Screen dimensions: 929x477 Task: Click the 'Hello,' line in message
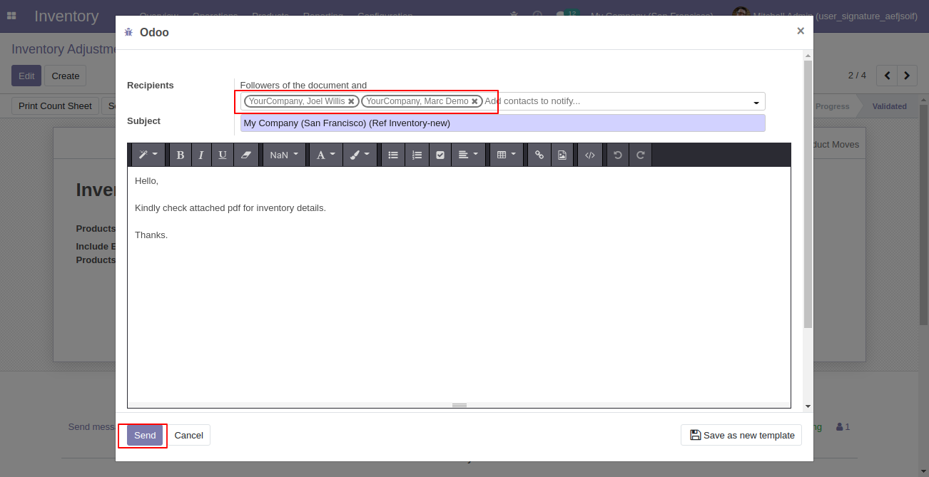[x=146, y=181]
